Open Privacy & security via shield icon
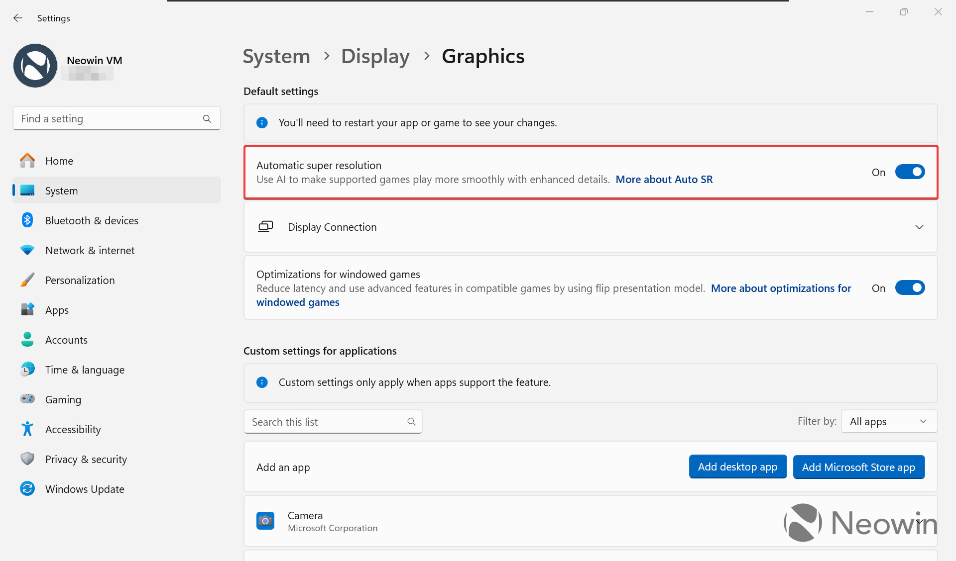Image resolution: width=956 pixels, height=561 pixels. [x=27, y=459]
